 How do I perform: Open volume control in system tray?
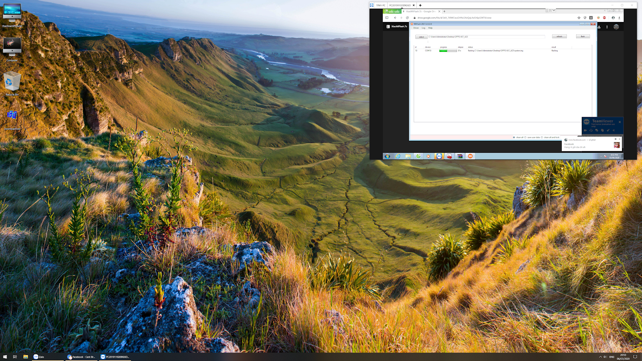click(605, 357)
